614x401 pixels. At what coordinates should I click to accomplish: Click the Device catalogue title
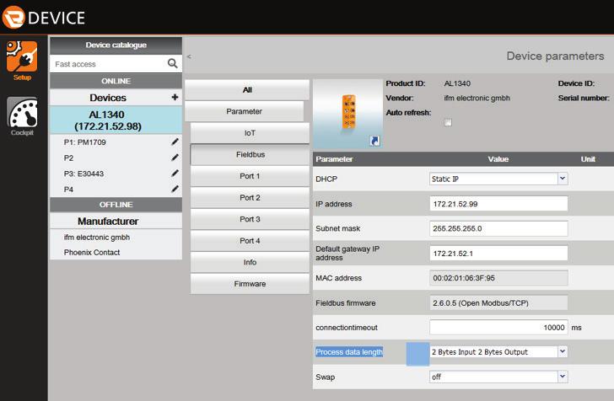click(116, 45)
